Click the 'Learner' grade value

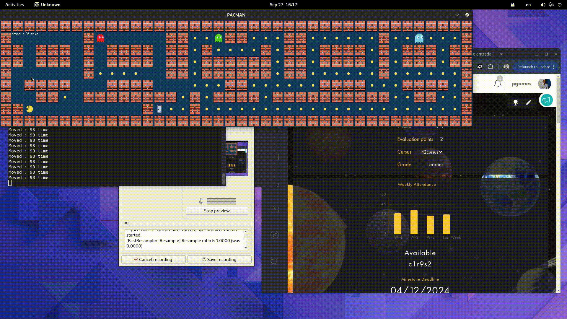435,165
